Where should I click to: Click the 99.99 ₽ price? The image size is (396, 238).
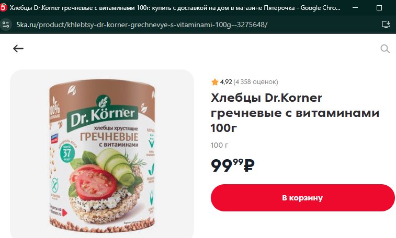pos(233,165)
